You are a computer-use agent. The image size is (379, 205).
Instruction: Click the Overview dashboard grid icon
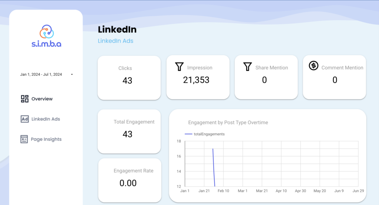point(25,99)
